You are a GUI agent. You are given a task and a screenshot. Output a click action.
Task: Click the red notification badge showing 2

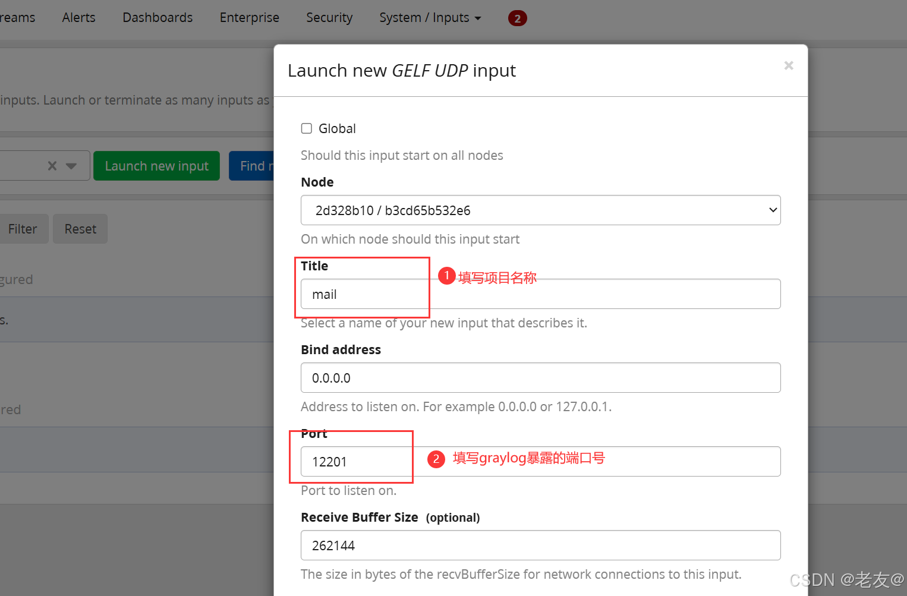(517, 18)
